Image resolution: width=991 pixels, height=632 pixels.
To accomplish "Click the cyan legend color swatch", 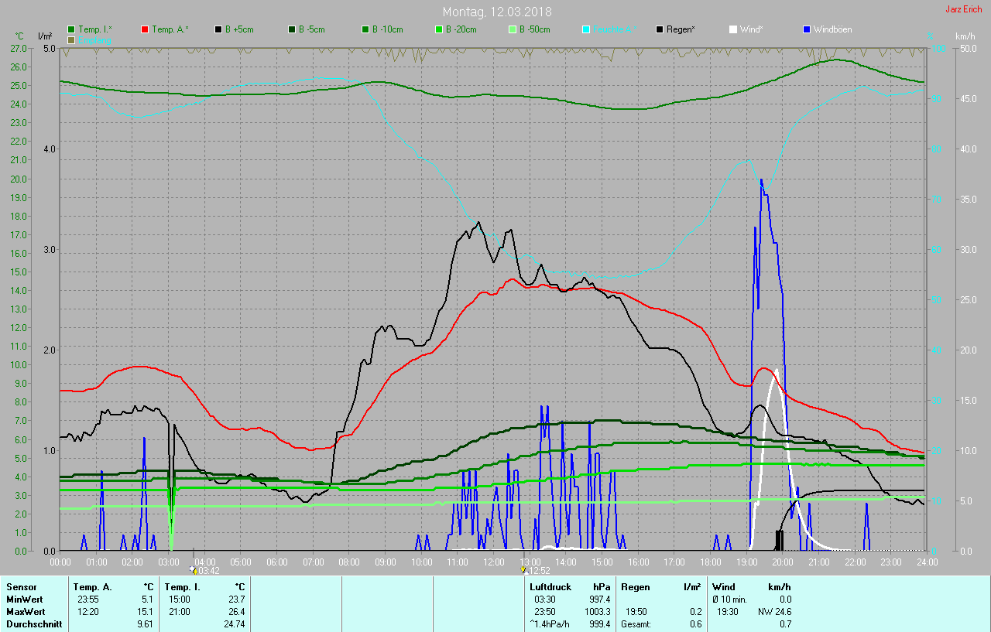I will tap(586, 29).
